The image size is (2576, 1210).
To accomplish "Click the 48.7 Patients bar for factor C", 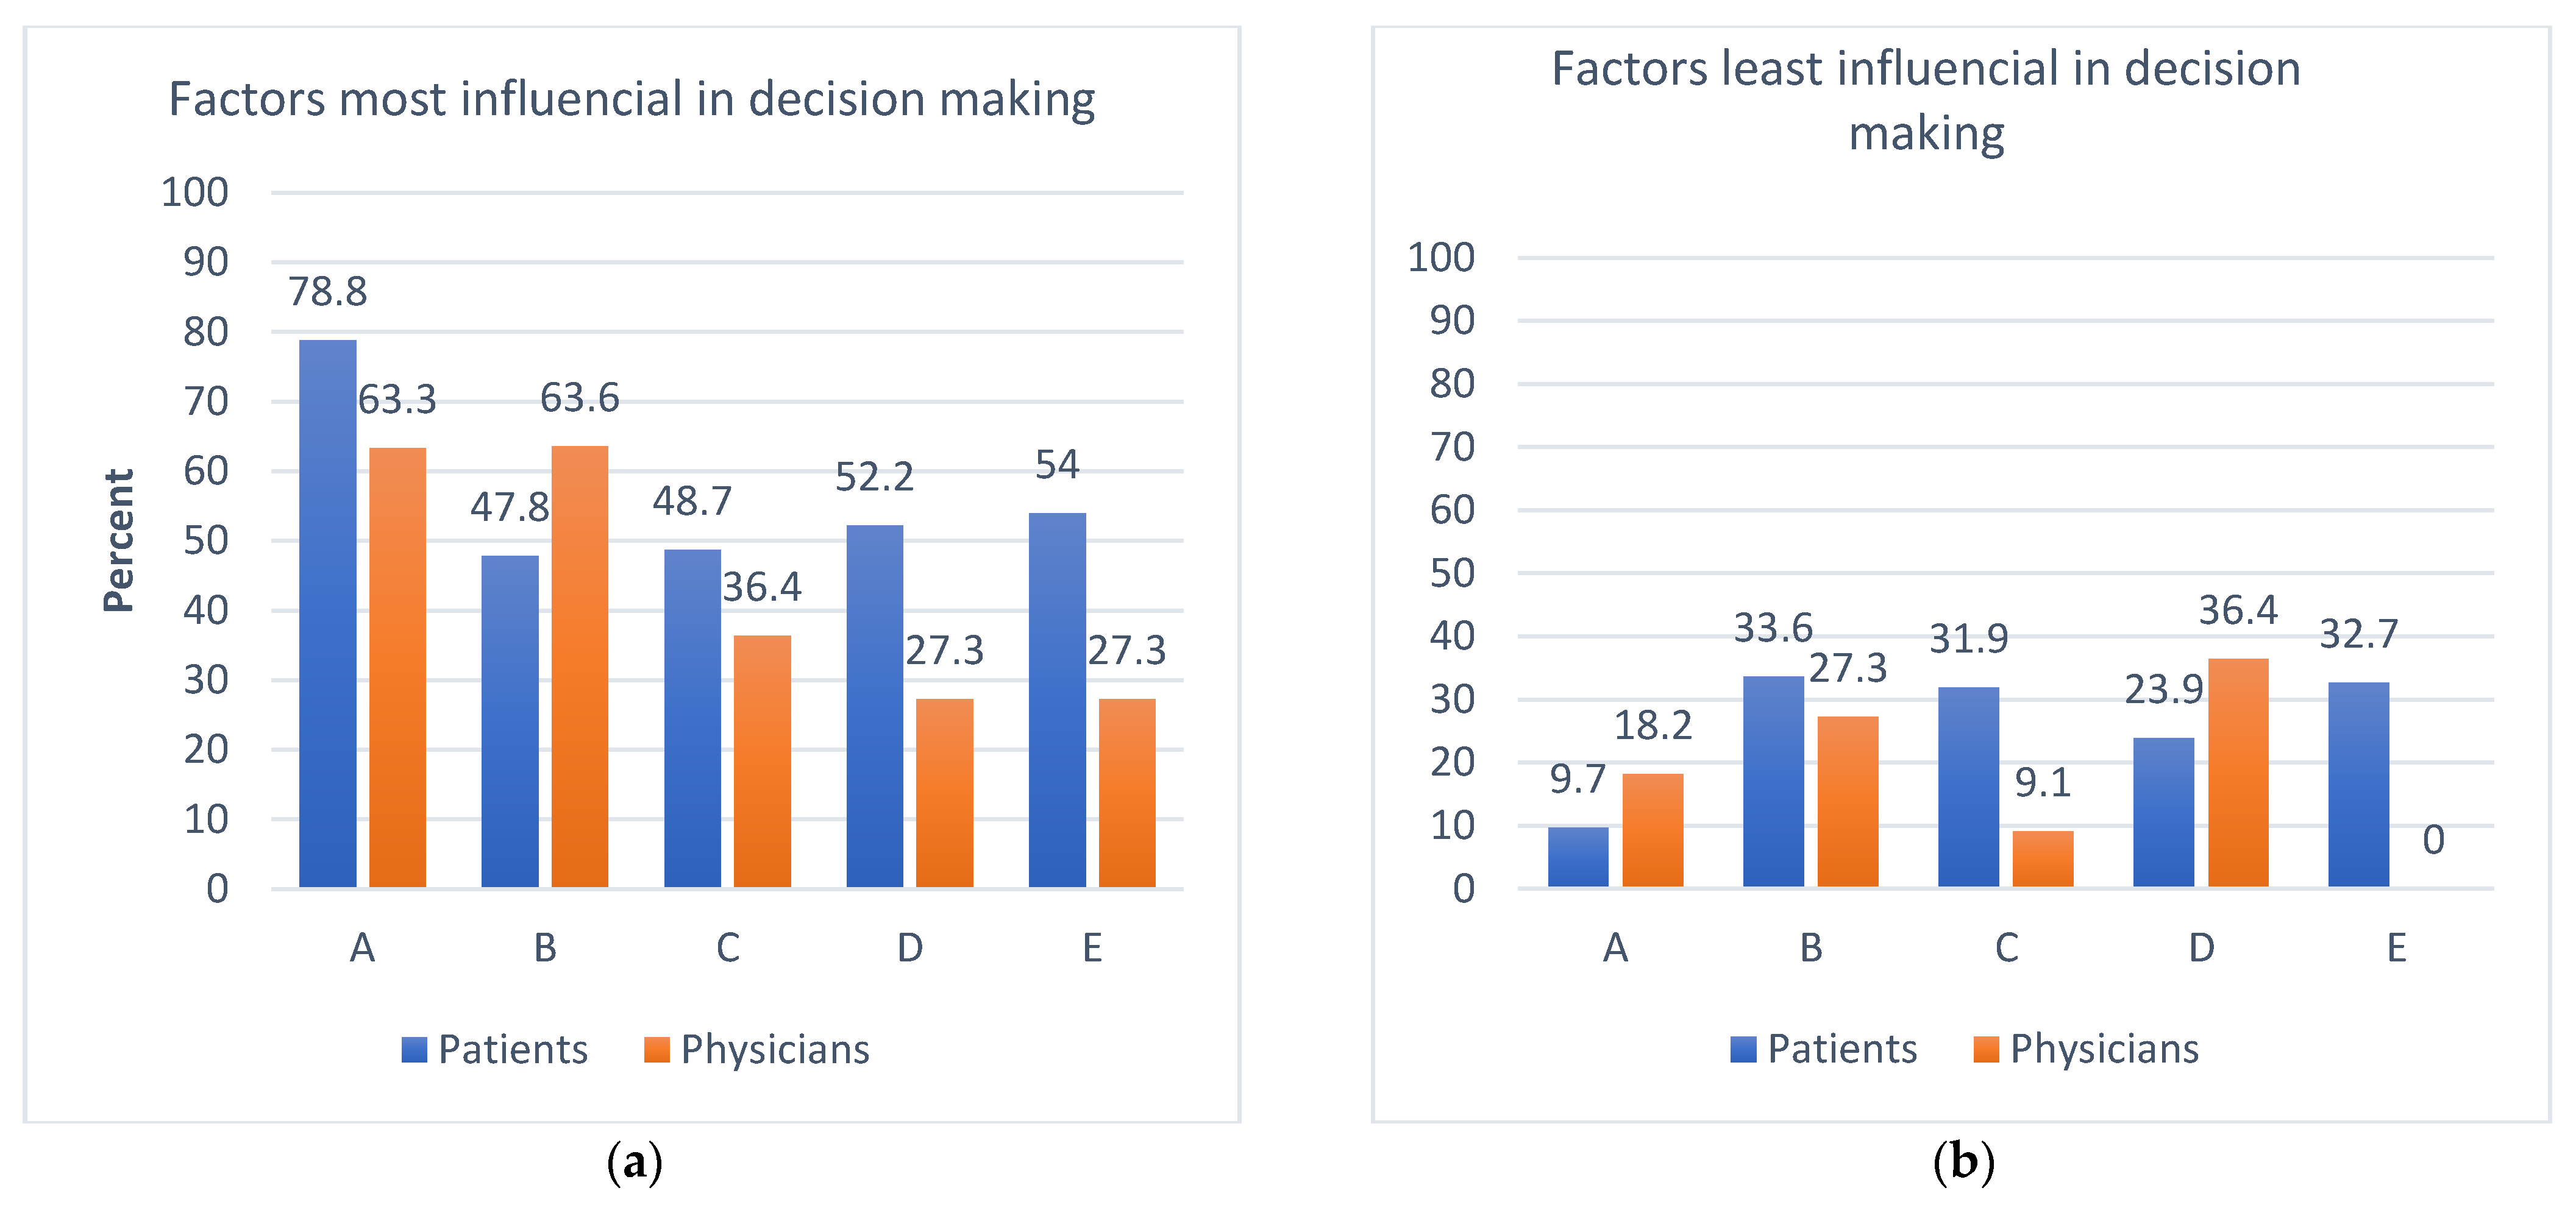I will (x=692, y=718).
